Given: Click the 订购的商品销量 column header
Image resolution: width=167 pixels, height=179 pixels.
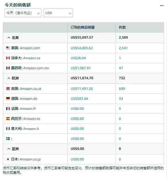Looking at the screenshot, I should (x=83, y=27).
